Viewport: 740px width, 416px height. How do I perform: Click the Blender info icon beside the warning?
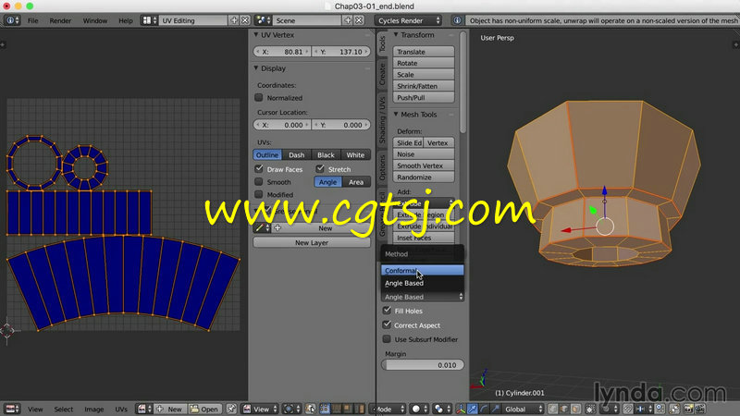point(457,20)
